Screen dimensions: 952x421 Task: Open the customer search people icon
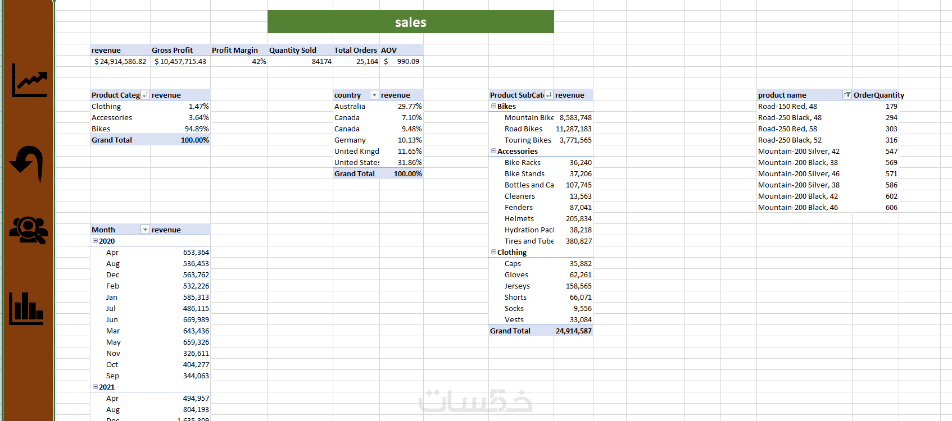[x=28, y=230]
